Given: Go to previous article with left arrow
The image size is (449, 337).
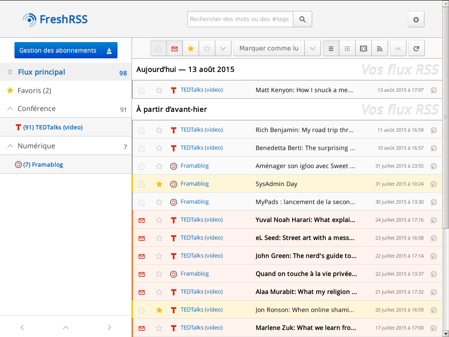Looking at the screenshot, I should (22, 327).
